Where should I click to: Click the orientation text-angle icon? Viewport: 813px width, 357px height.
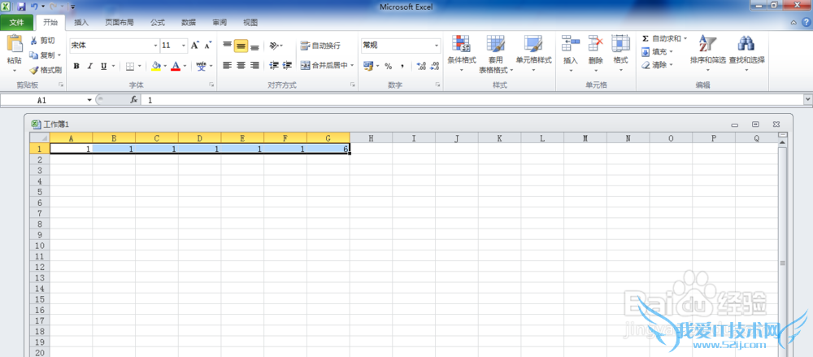[274, 46]
